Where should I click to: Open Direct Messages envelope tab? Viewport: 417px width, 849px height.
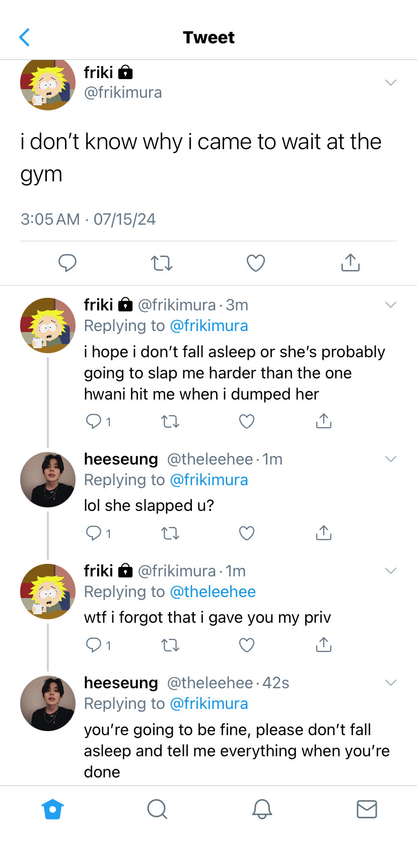point(367,809)
